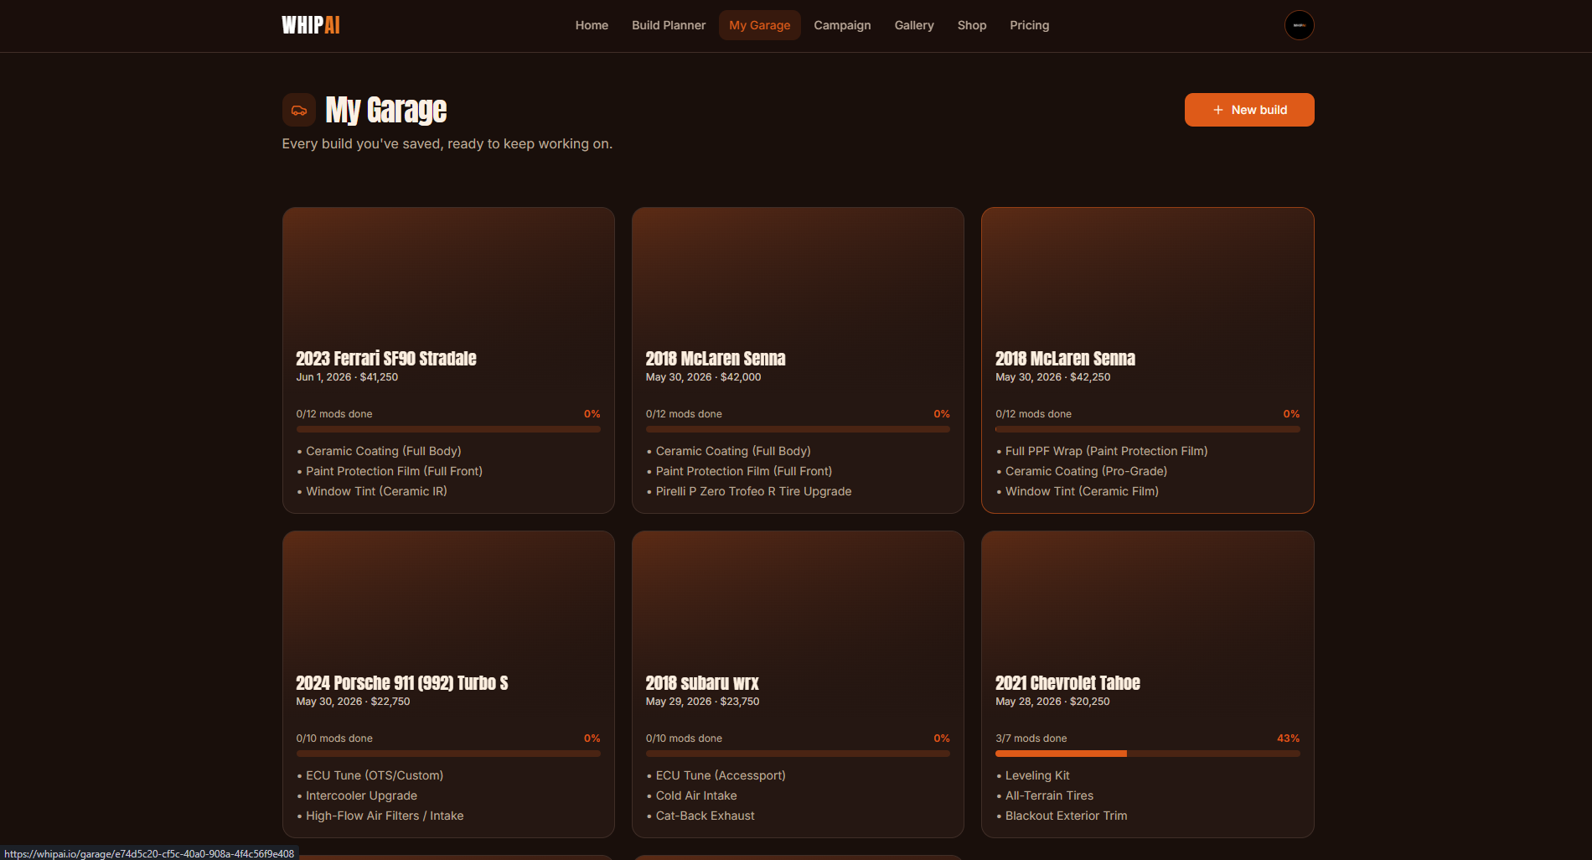
Task: Go to the Home nav item
Action: [592, 25]
